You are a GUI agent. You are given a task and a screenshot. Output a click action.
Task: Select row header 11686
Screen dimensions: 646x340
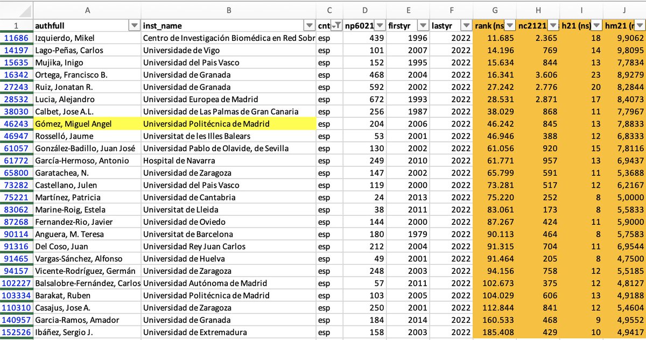tap(16, 38)
